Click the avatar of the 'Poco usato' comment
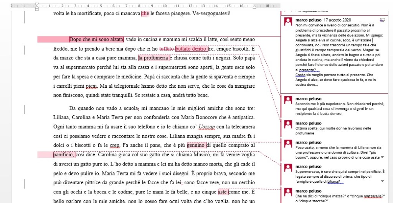The width and height of the screenshot is (393, 203). click(288, 145)
